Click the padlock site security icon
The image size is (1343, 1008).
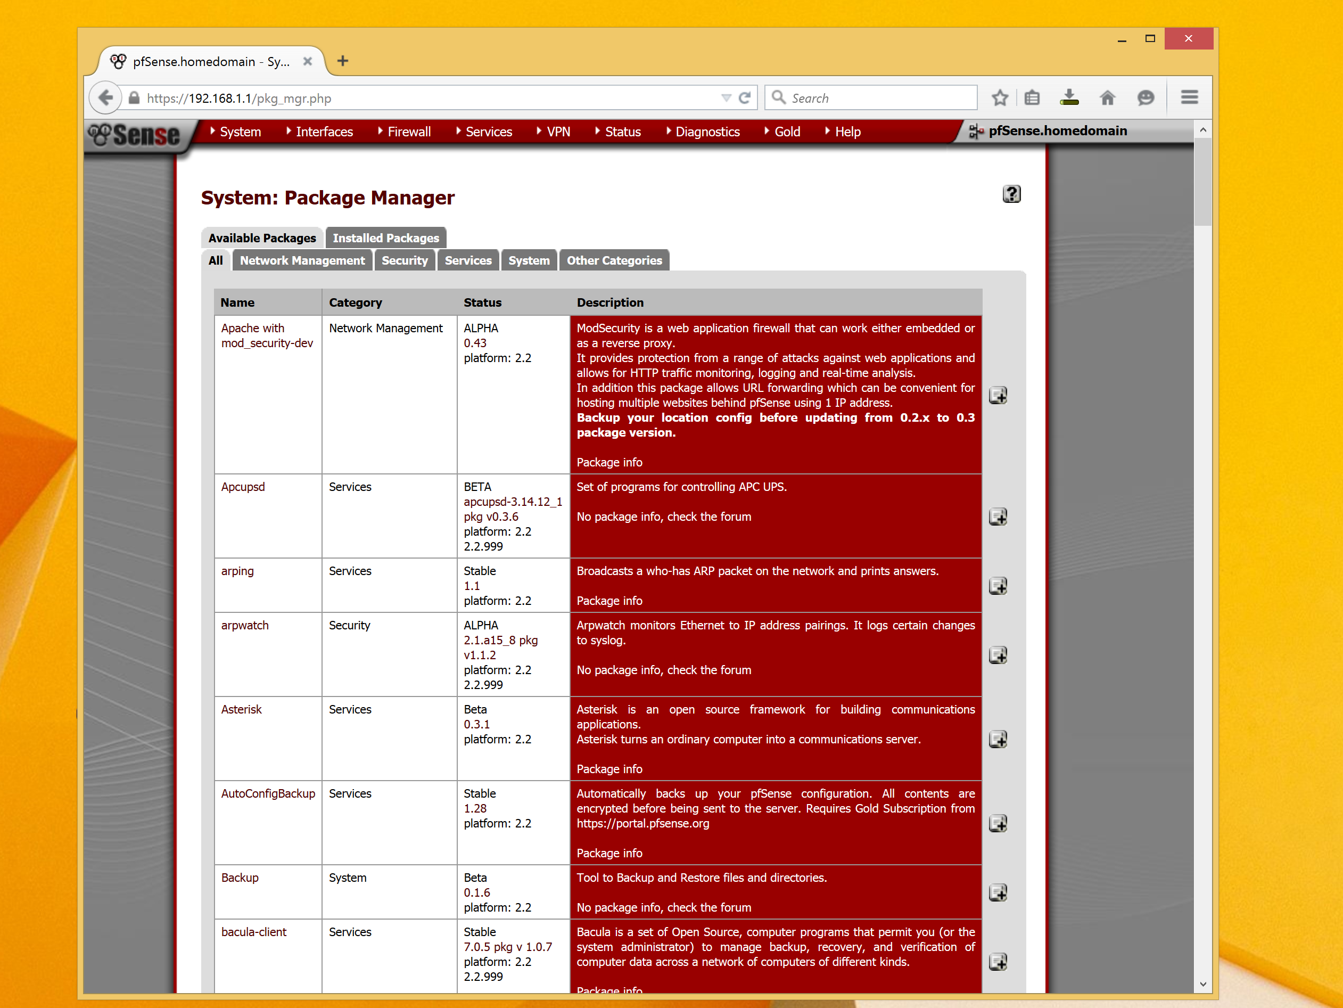click(x=134, y=98)
